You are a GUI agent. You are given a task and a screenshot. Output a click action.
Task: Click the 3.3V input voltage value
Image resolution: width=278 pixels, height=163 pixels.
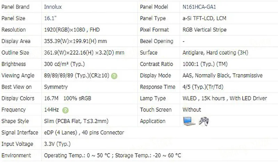click(56, 144)
